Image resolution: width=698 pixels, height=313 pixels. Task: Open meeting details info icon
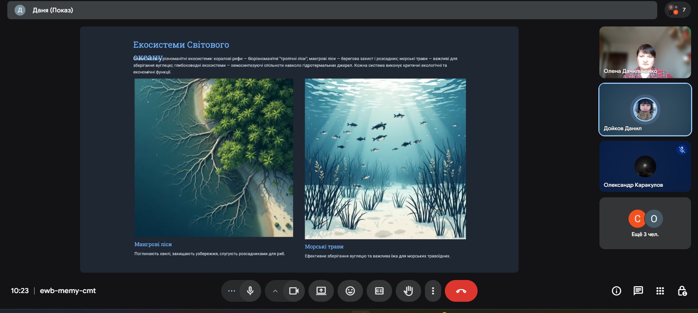point(616,291)
